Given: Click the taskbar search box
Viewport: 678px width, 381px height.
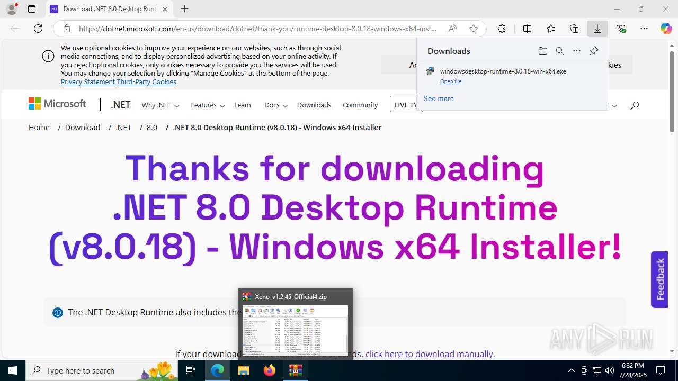Looking at the screenshot, I should point(102,370).
